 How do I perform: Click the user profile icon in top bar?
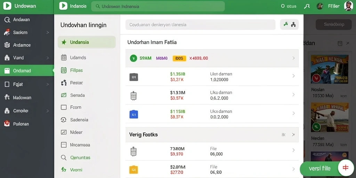(x=307, y=6)
